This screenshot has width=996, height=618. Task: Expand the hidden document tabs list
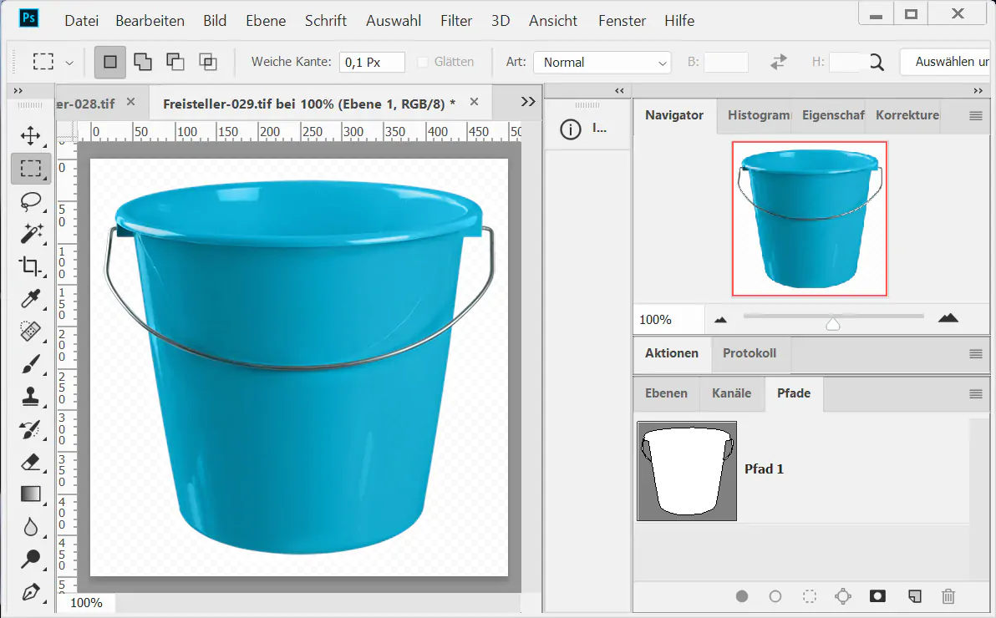pos(527,101)
